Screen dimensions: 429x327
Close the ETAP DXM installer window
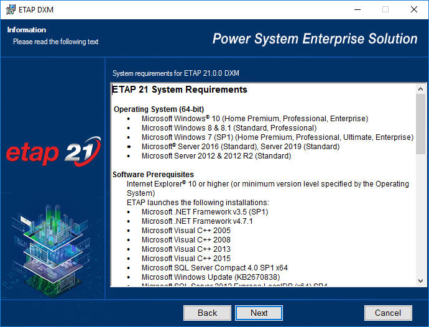414,9
